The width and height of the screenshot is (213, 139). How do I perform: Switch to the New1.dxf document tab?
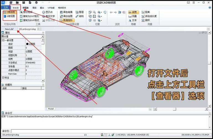pos(9,29)
